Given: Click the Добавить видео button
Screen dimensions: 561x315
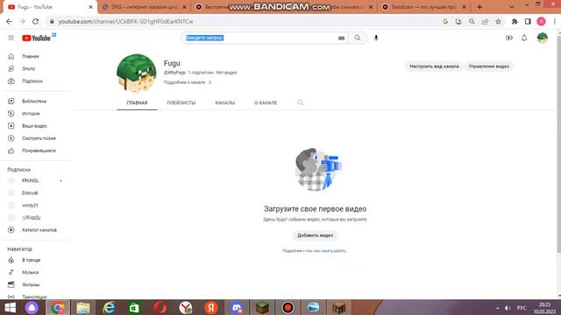Looking at the screenshot, I should coord(316,235).
